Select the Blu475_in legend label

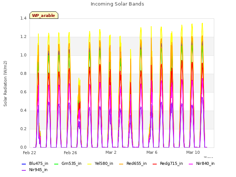click(x=39, y=164)
